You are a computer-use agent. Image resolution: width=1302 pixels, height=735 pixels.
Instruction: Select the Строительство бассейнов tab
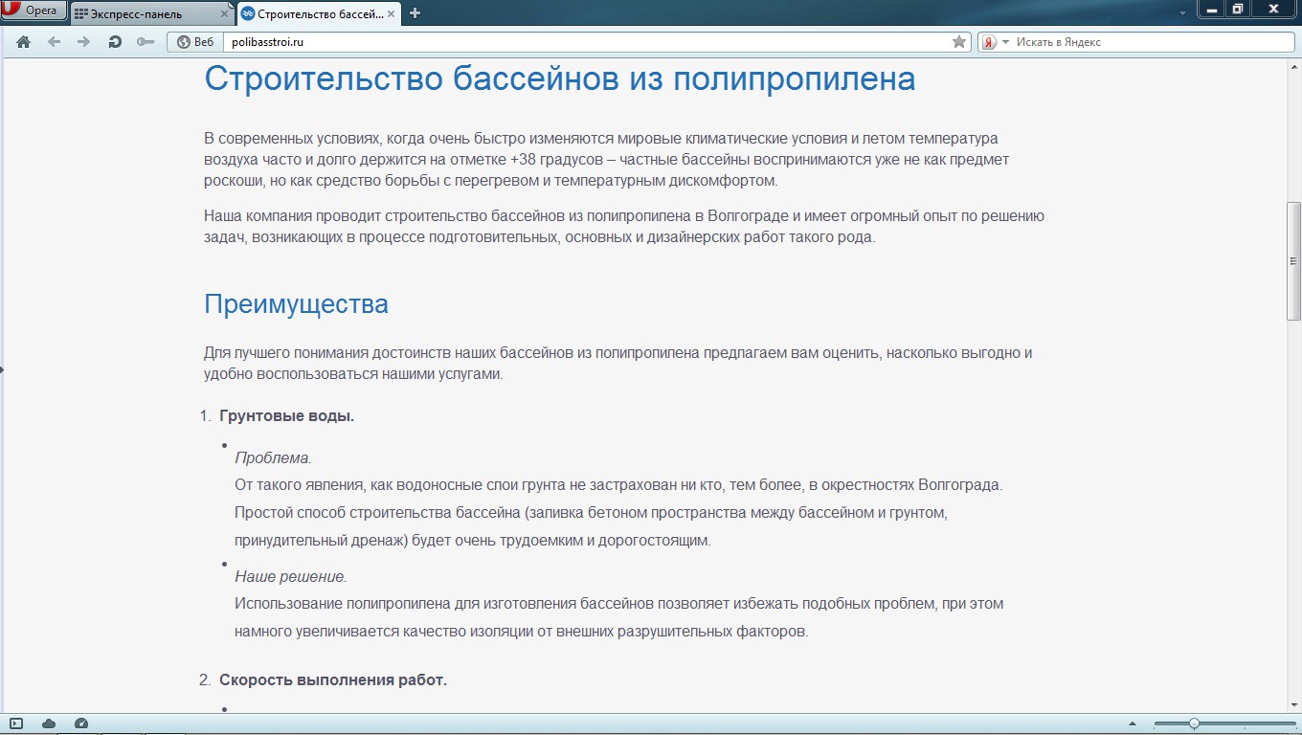[x=320, y=14]
